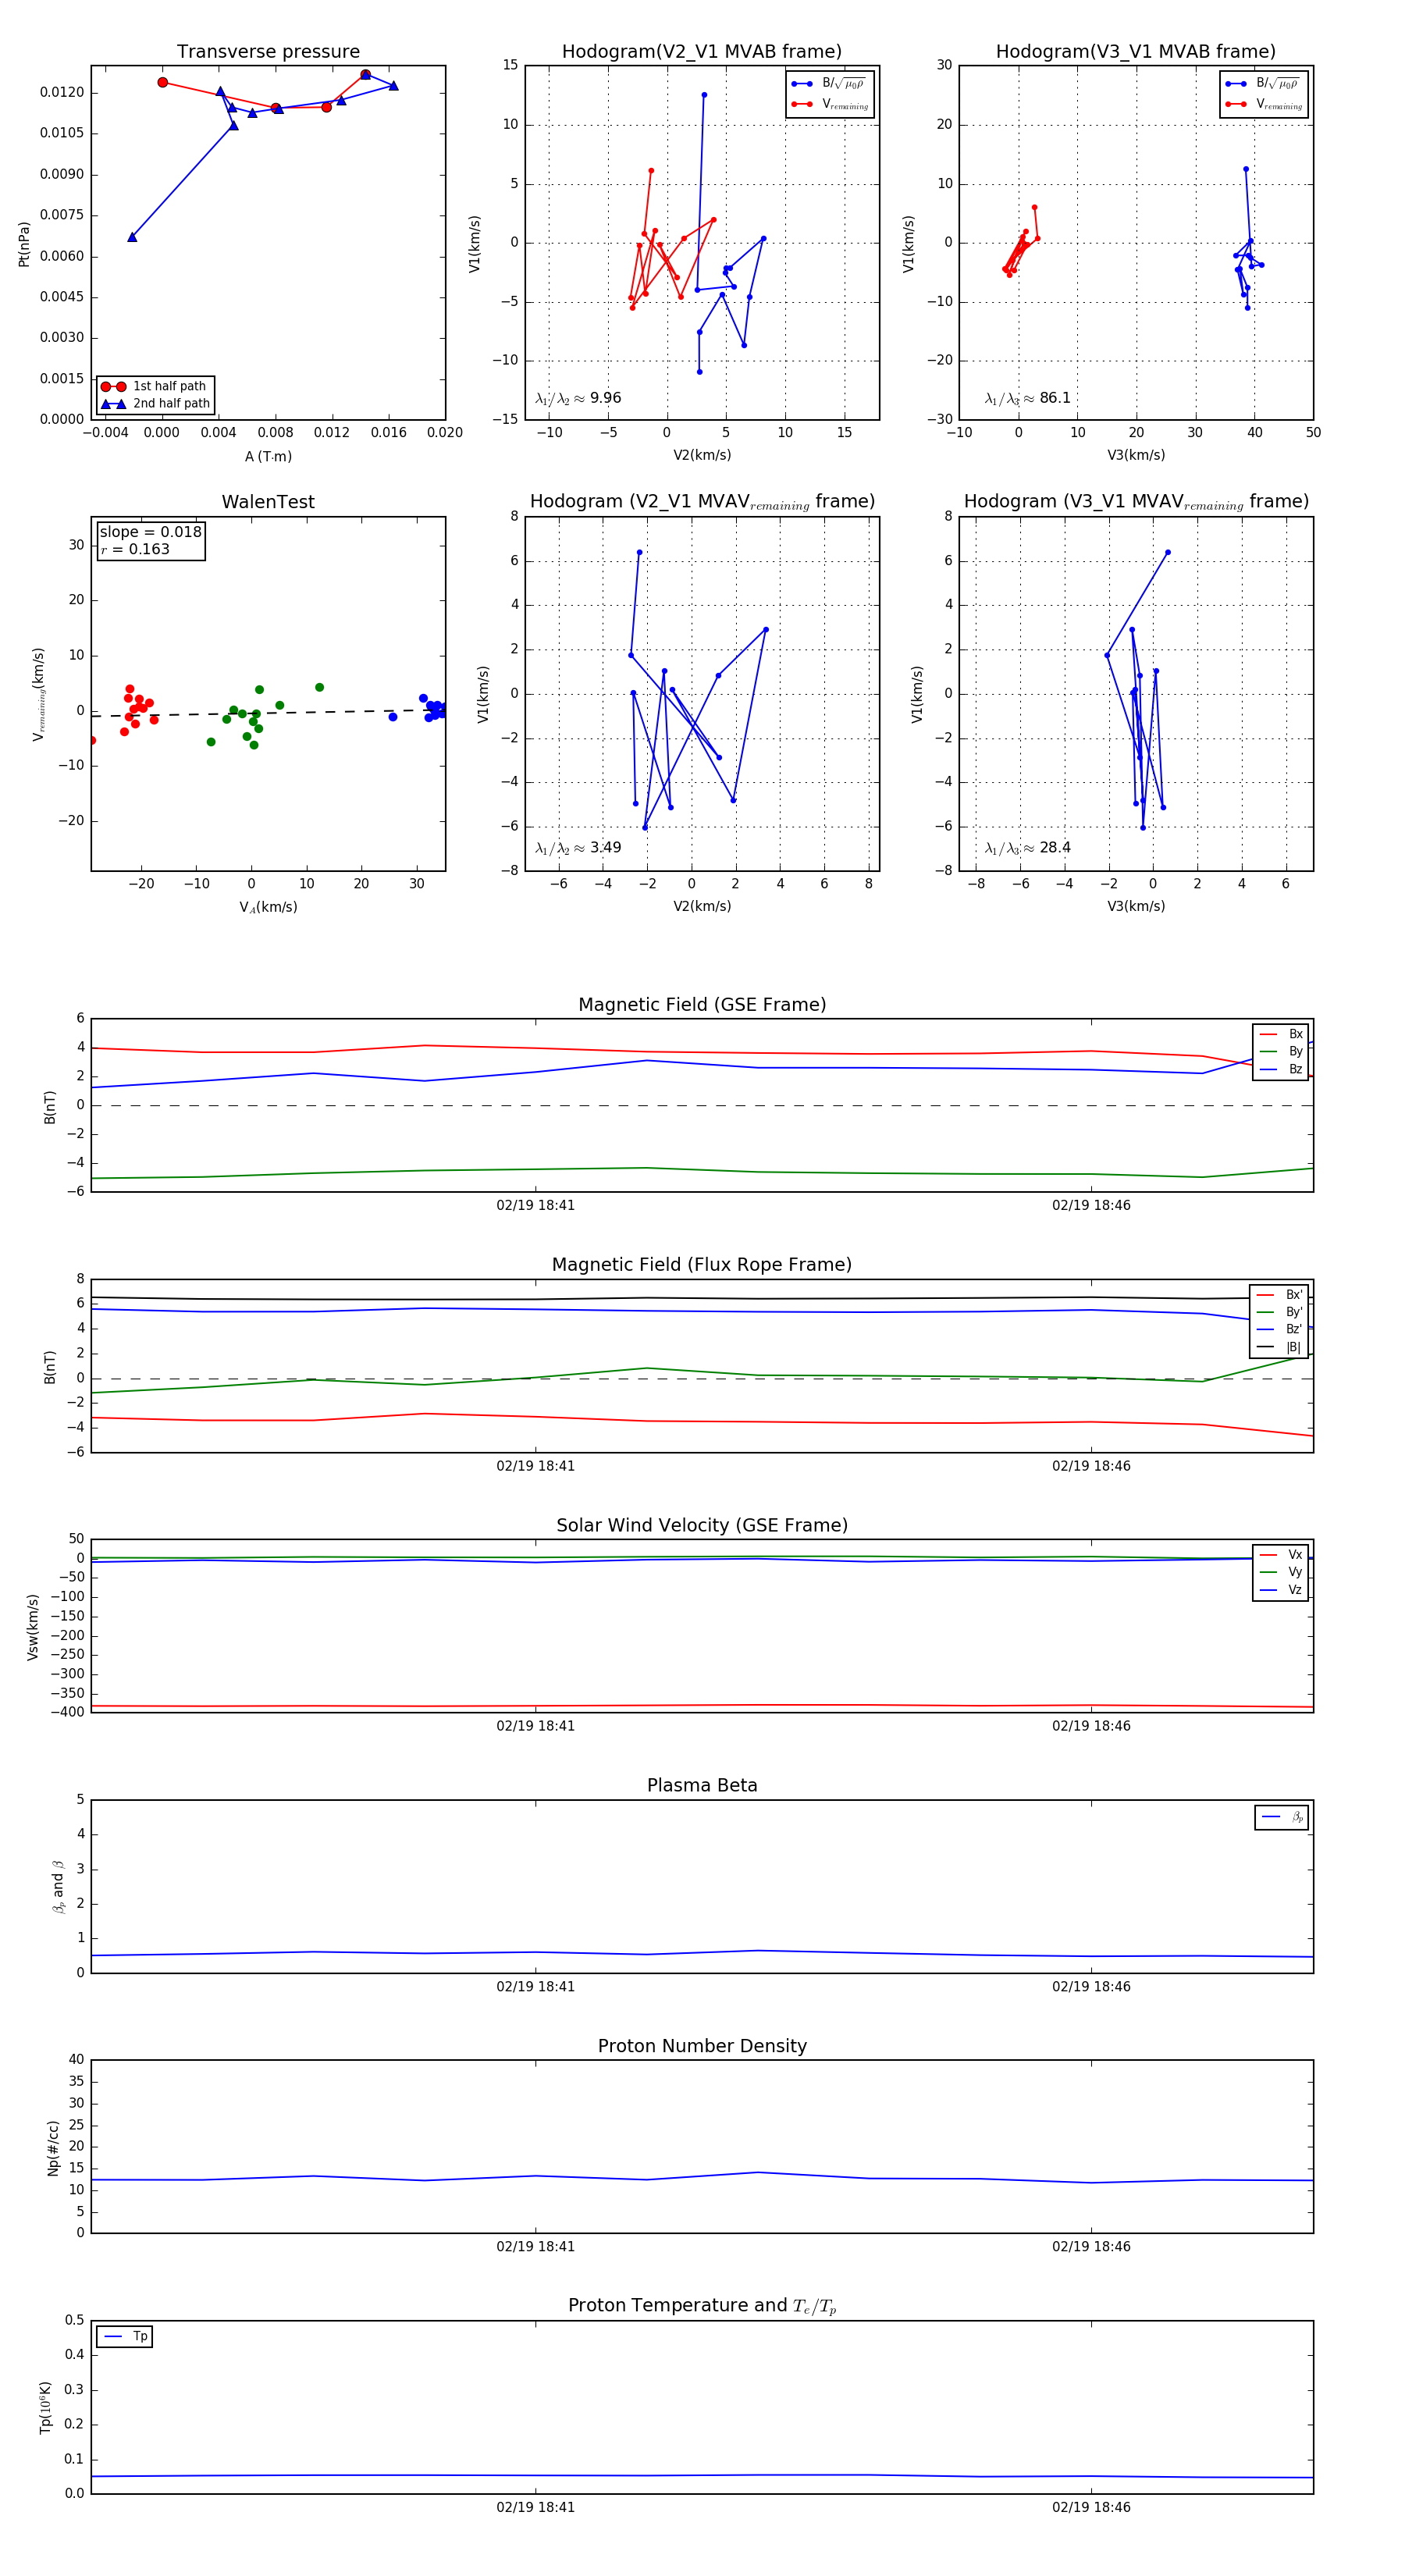The image size is (1405, 2576).
Task: Click the 'Hodogram (V3_V1 MVAV remaining frame)' title
Action: click(1136, 502)
